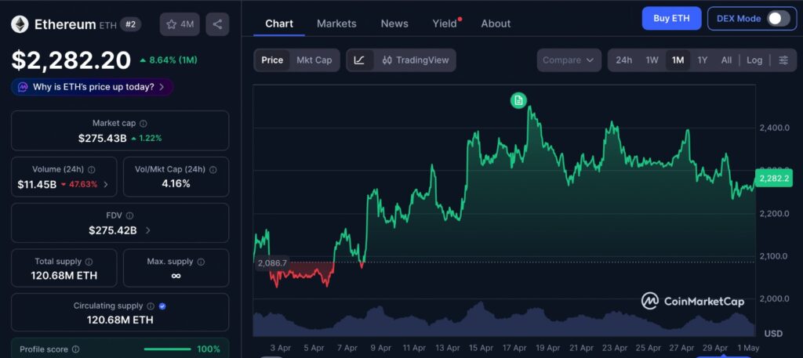
Task: Click the ETH ticker symbol
Action: pyautogui.click(x=107, y=25)
